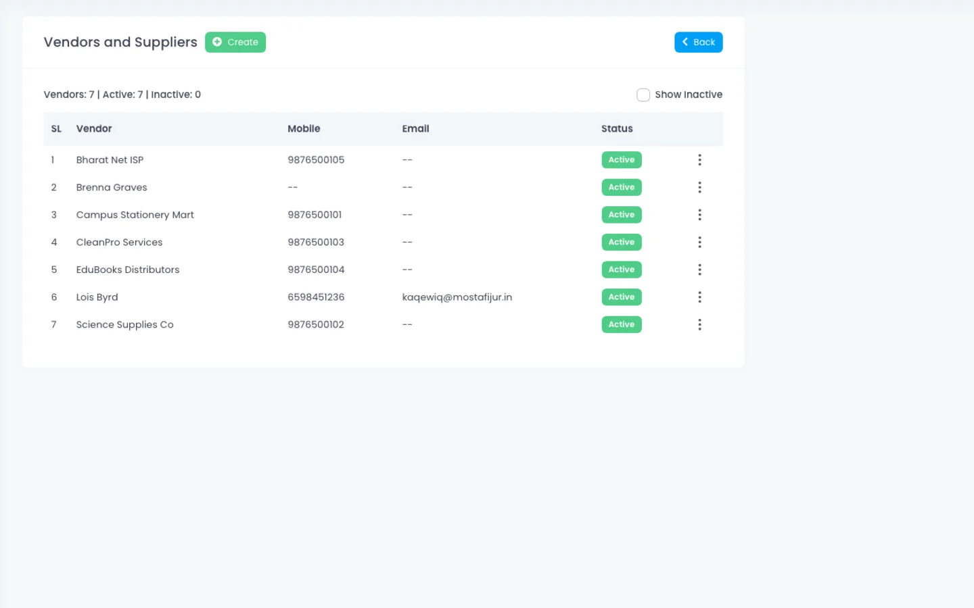Open actions menu for Campus Stationery Mart

point(699,215)
